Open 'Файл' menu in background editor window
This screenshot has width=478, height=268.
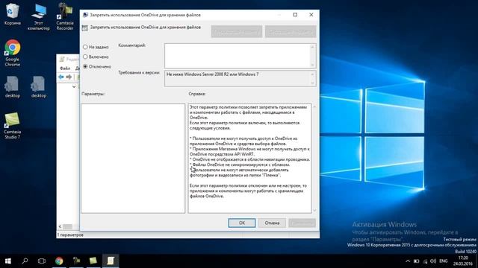click(x=65, y=68)
